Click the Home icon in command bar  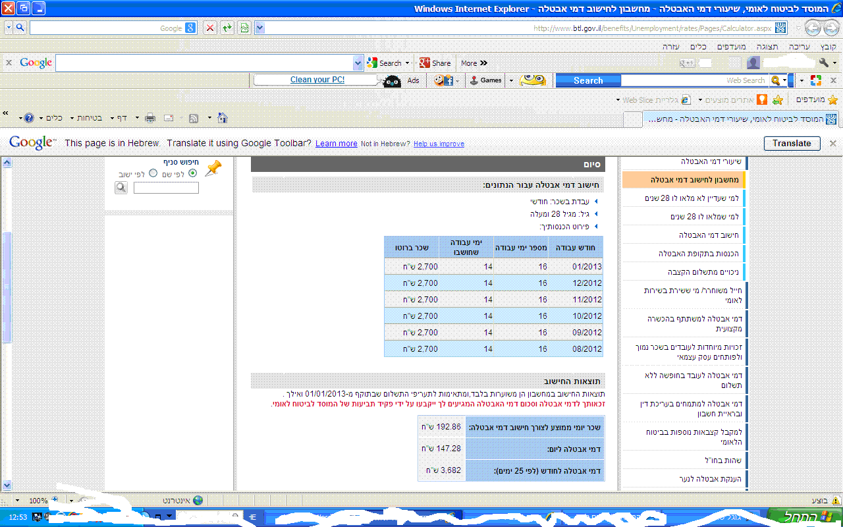(x=222, y=118)
